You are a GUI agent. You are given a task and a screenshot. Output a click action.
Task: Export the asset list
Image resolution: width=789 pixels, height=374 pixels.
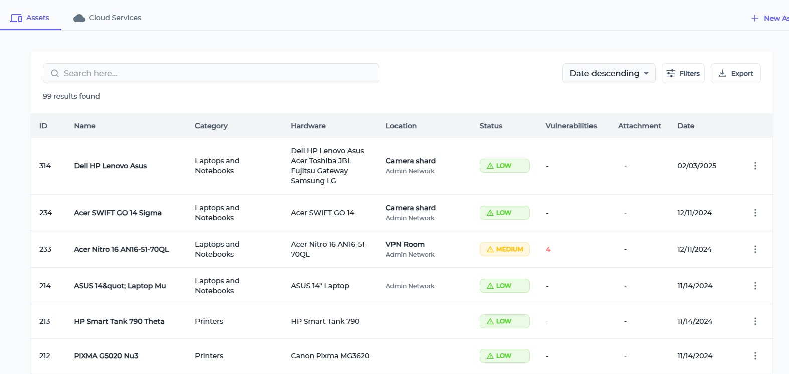click(735, 73)
